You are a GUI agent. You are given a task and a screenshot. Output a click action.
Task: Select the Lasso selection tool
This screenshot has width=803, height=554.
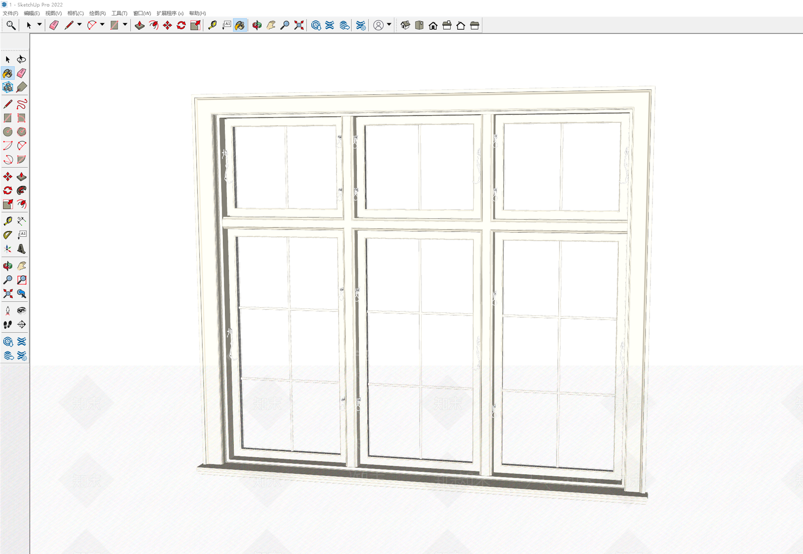click(x=22, y=59)
